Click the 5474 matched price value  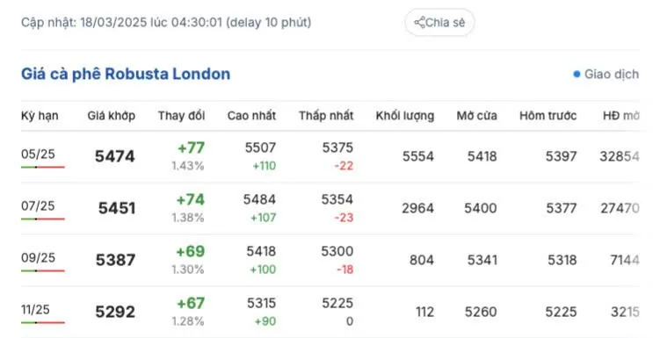point(115,156)
